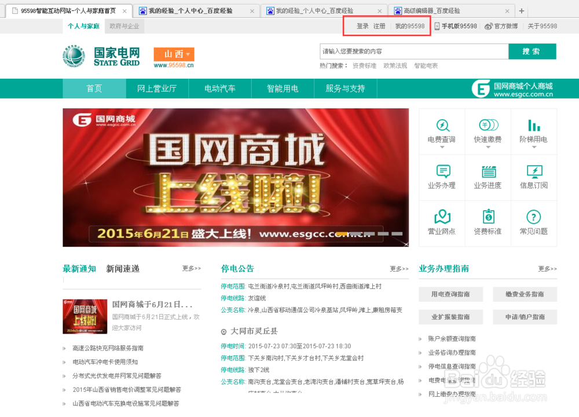Open 山西省电动汽车充换电设施常见问题解答 notice
Screen dimensions: 579x417
126,403
